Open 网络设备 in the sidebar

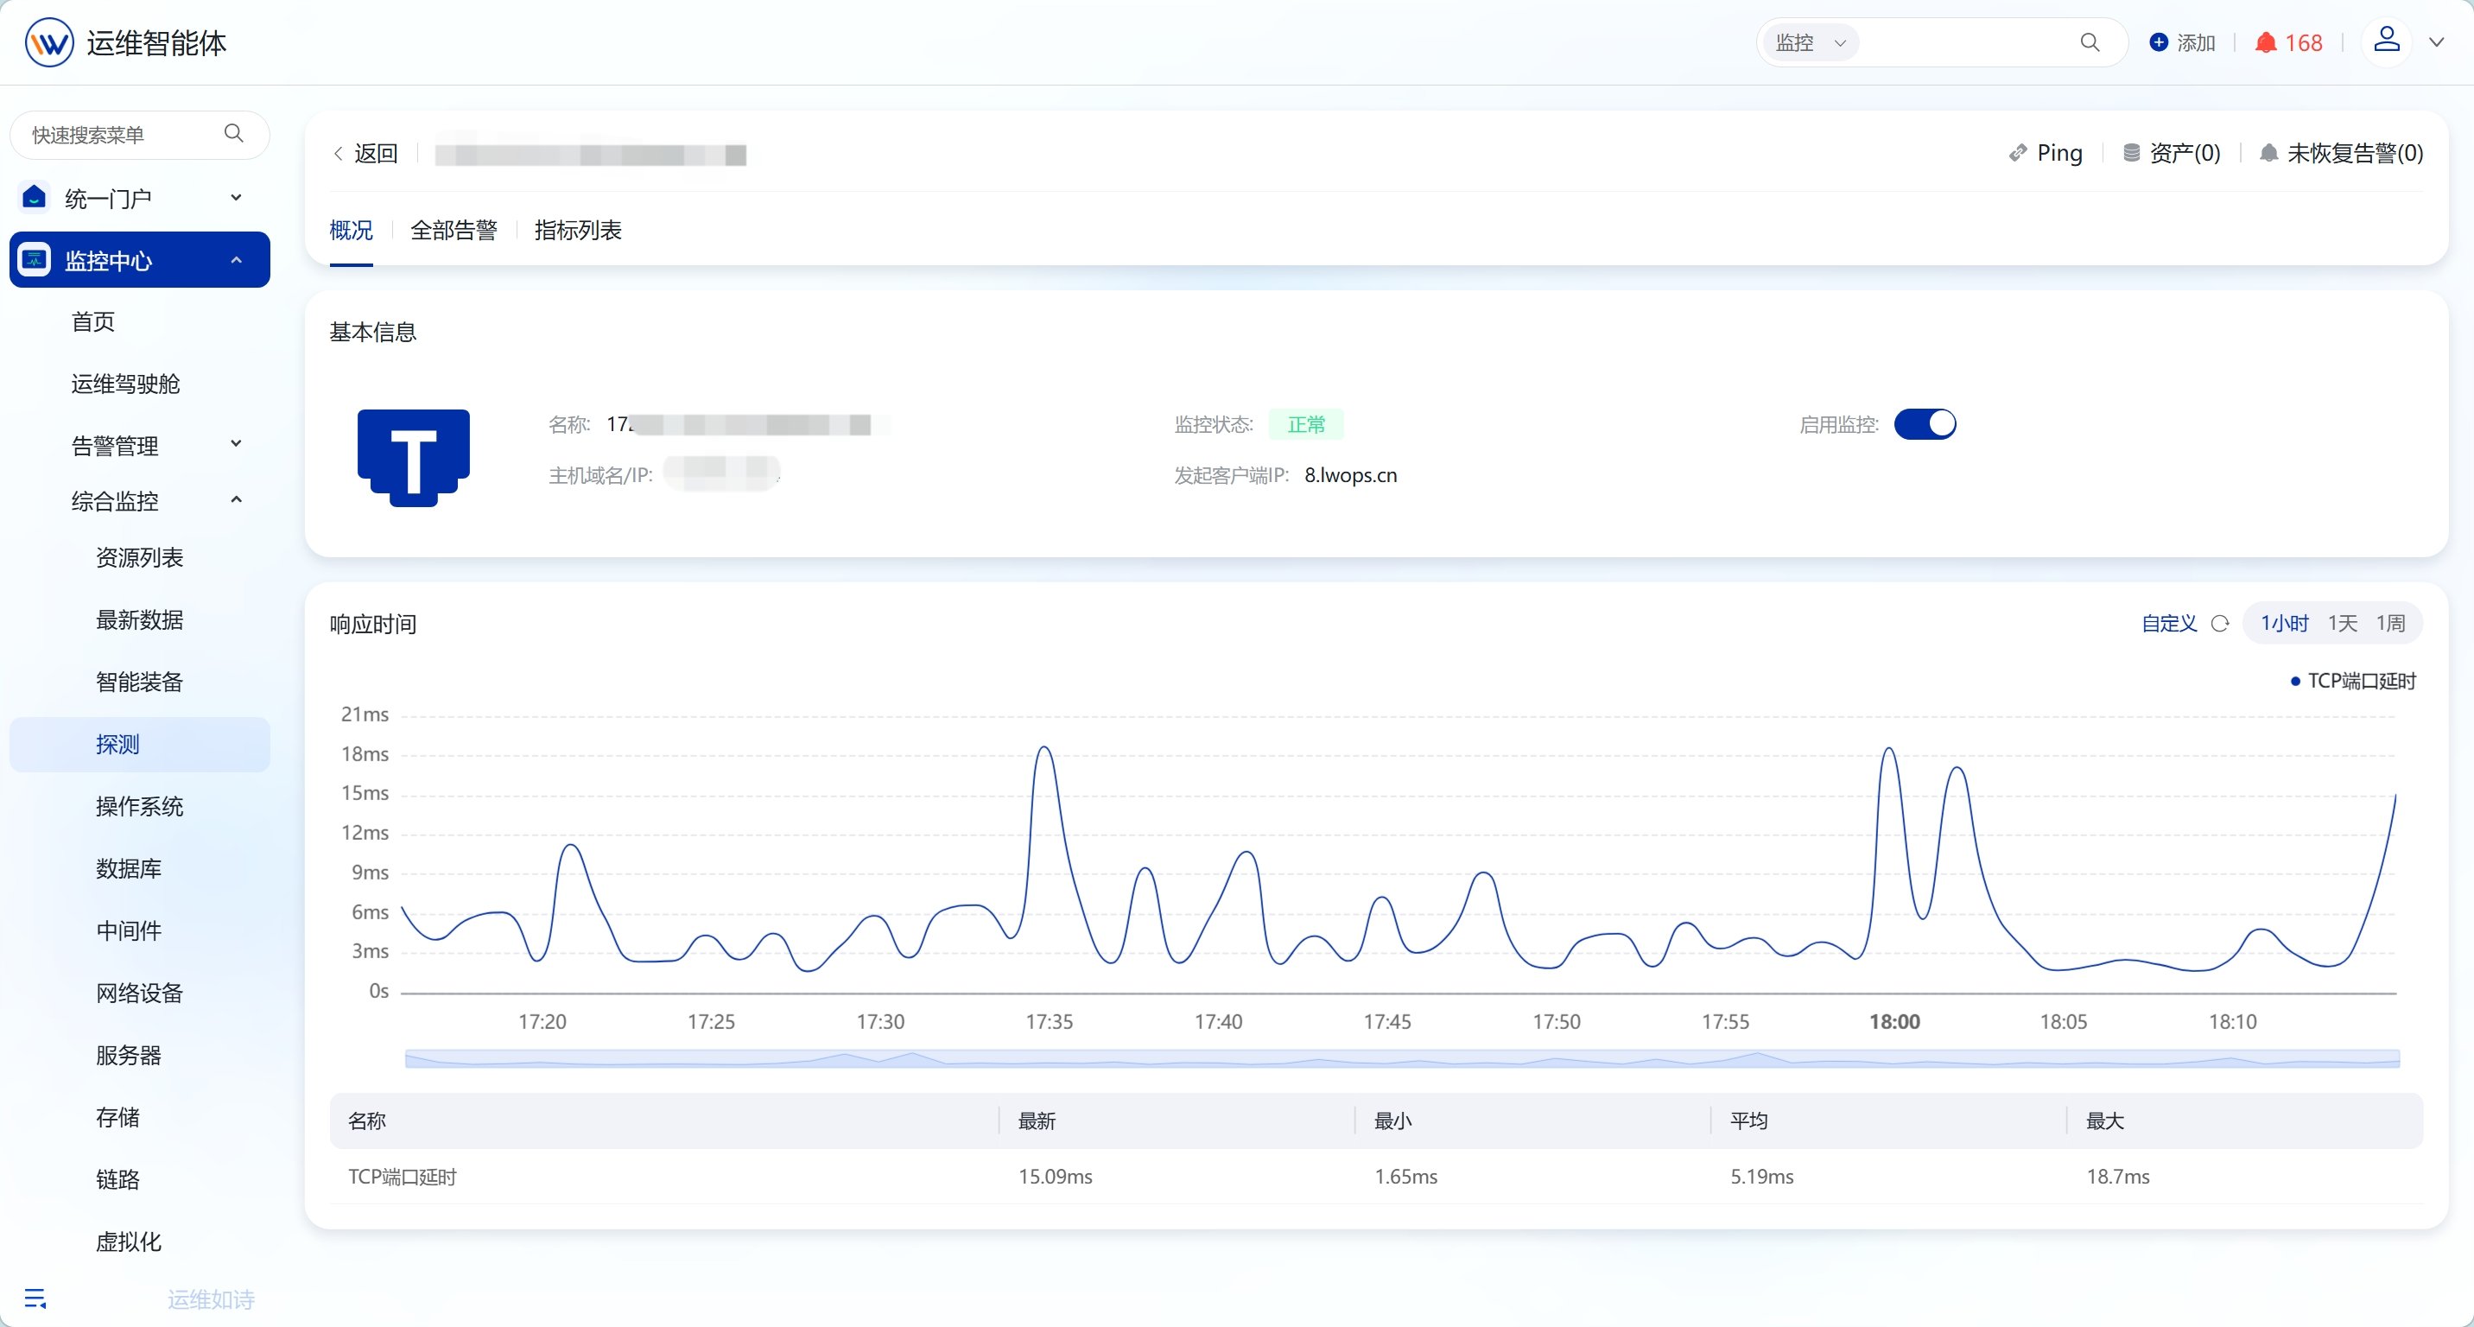point(140,993)
